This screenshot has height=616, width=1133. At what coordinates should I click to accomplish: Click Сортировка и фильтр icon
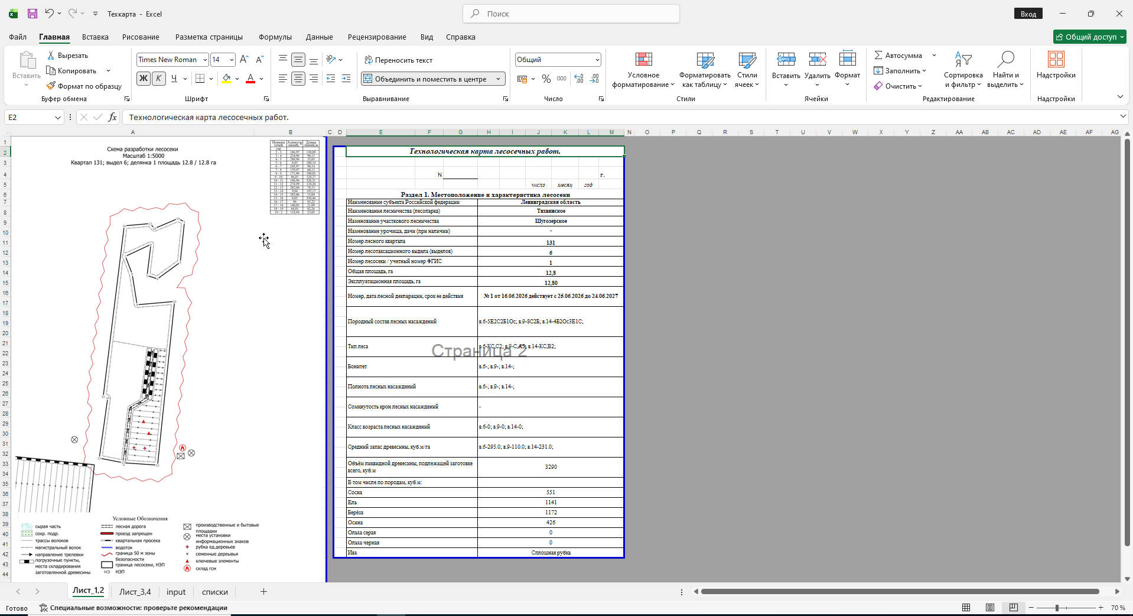pos(963,70)
